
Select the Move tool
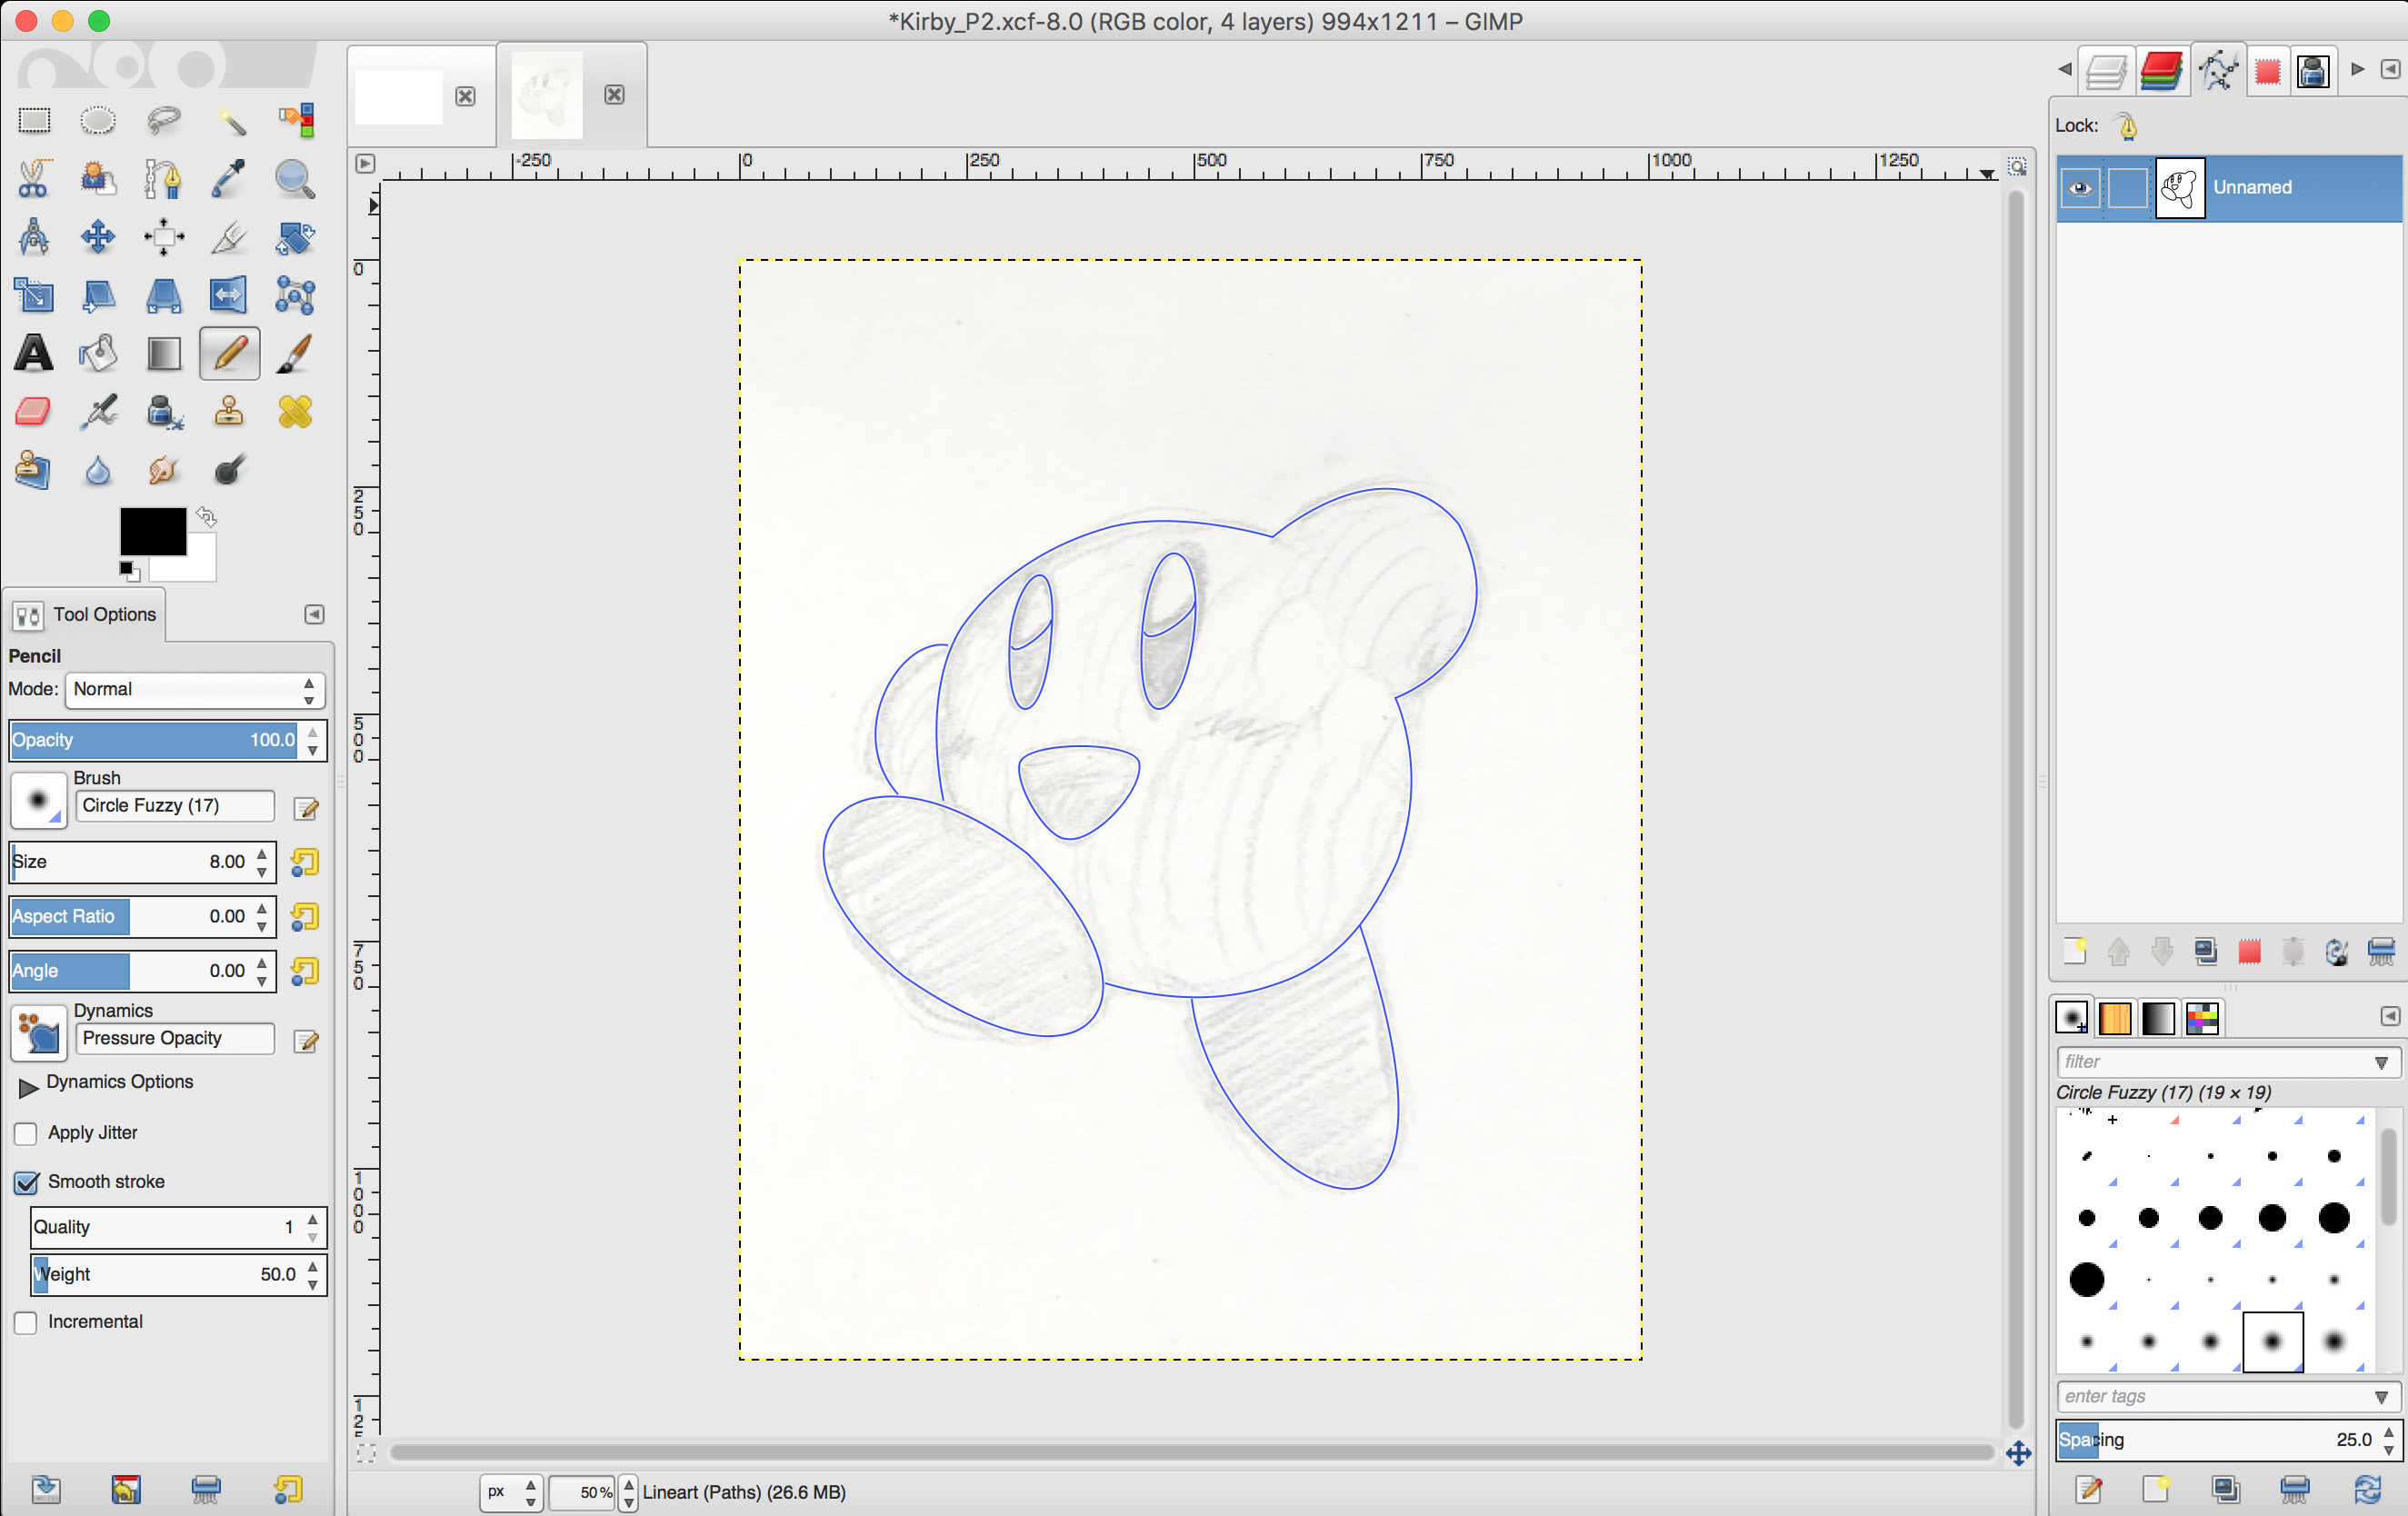point(98,237)
